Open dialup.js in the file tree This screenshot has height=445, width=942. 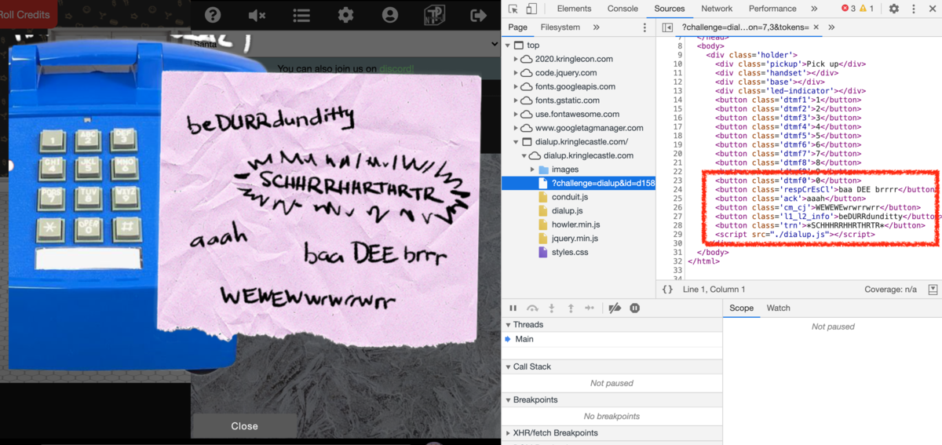(x=567, y=211)
